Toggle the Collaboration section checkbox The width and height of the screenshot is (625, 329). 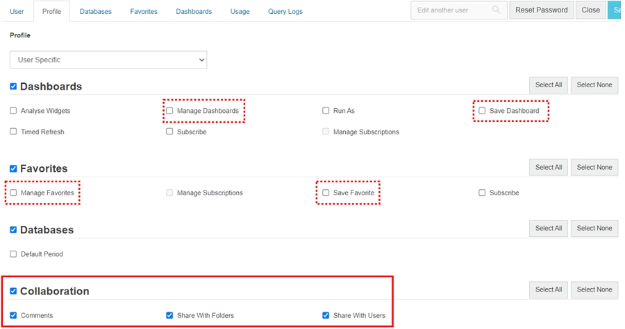coord(14,291)
